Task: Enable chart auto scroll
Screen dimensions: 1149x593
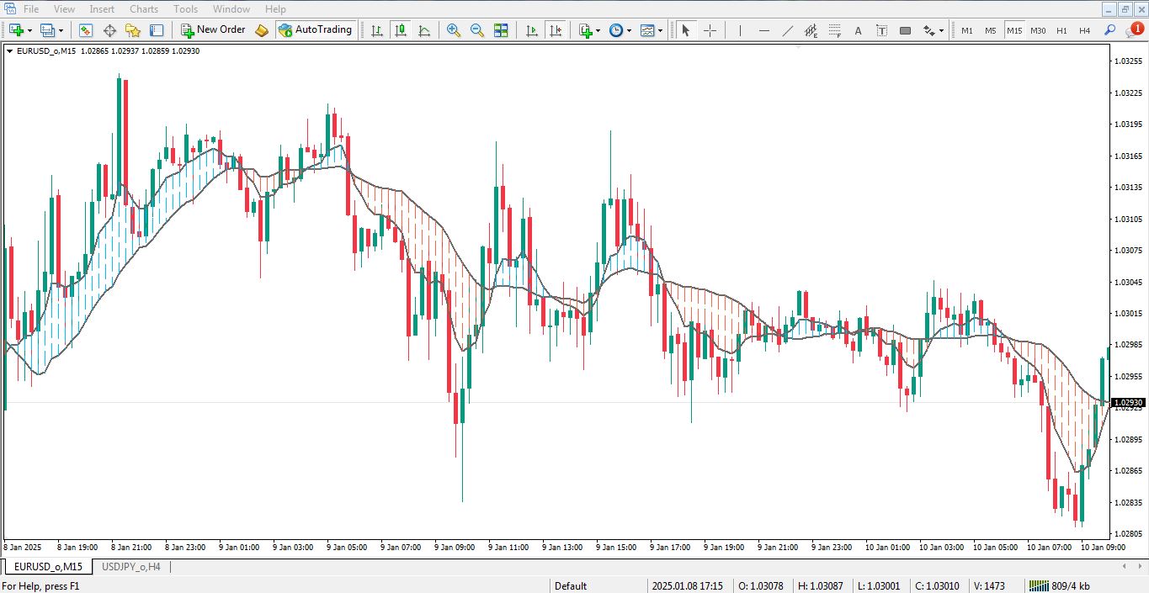Action: (x=530, y=30)
